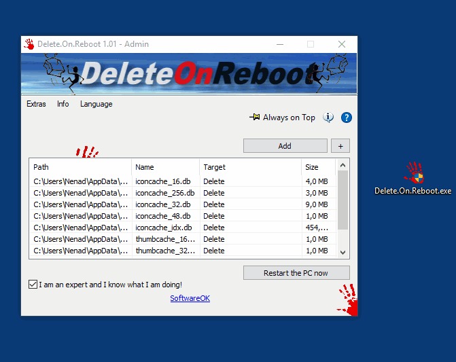Open the Extras menu
The width and height of the screenshot is (456, 362).
coord(36,104)
